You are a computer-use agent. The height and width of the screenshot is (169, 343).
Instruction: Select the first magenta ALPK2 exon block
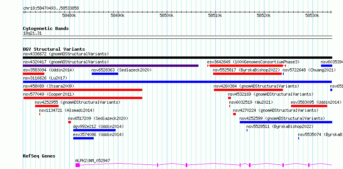point(77,165)
